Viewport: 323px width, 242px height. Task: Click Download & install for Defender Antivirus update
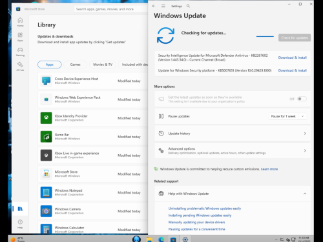point(293,57)
